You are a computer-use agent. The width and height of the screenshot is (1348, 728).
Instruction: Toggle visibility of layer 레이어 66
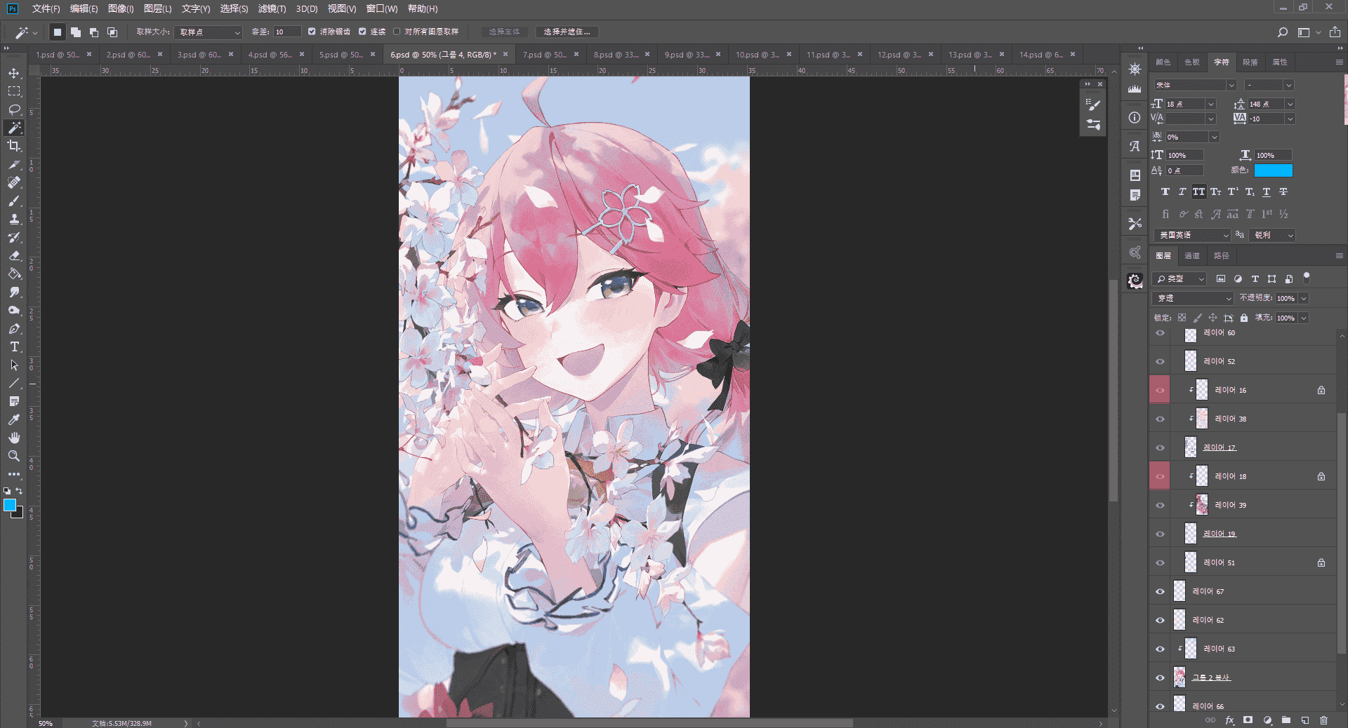tap(1160, 706)
